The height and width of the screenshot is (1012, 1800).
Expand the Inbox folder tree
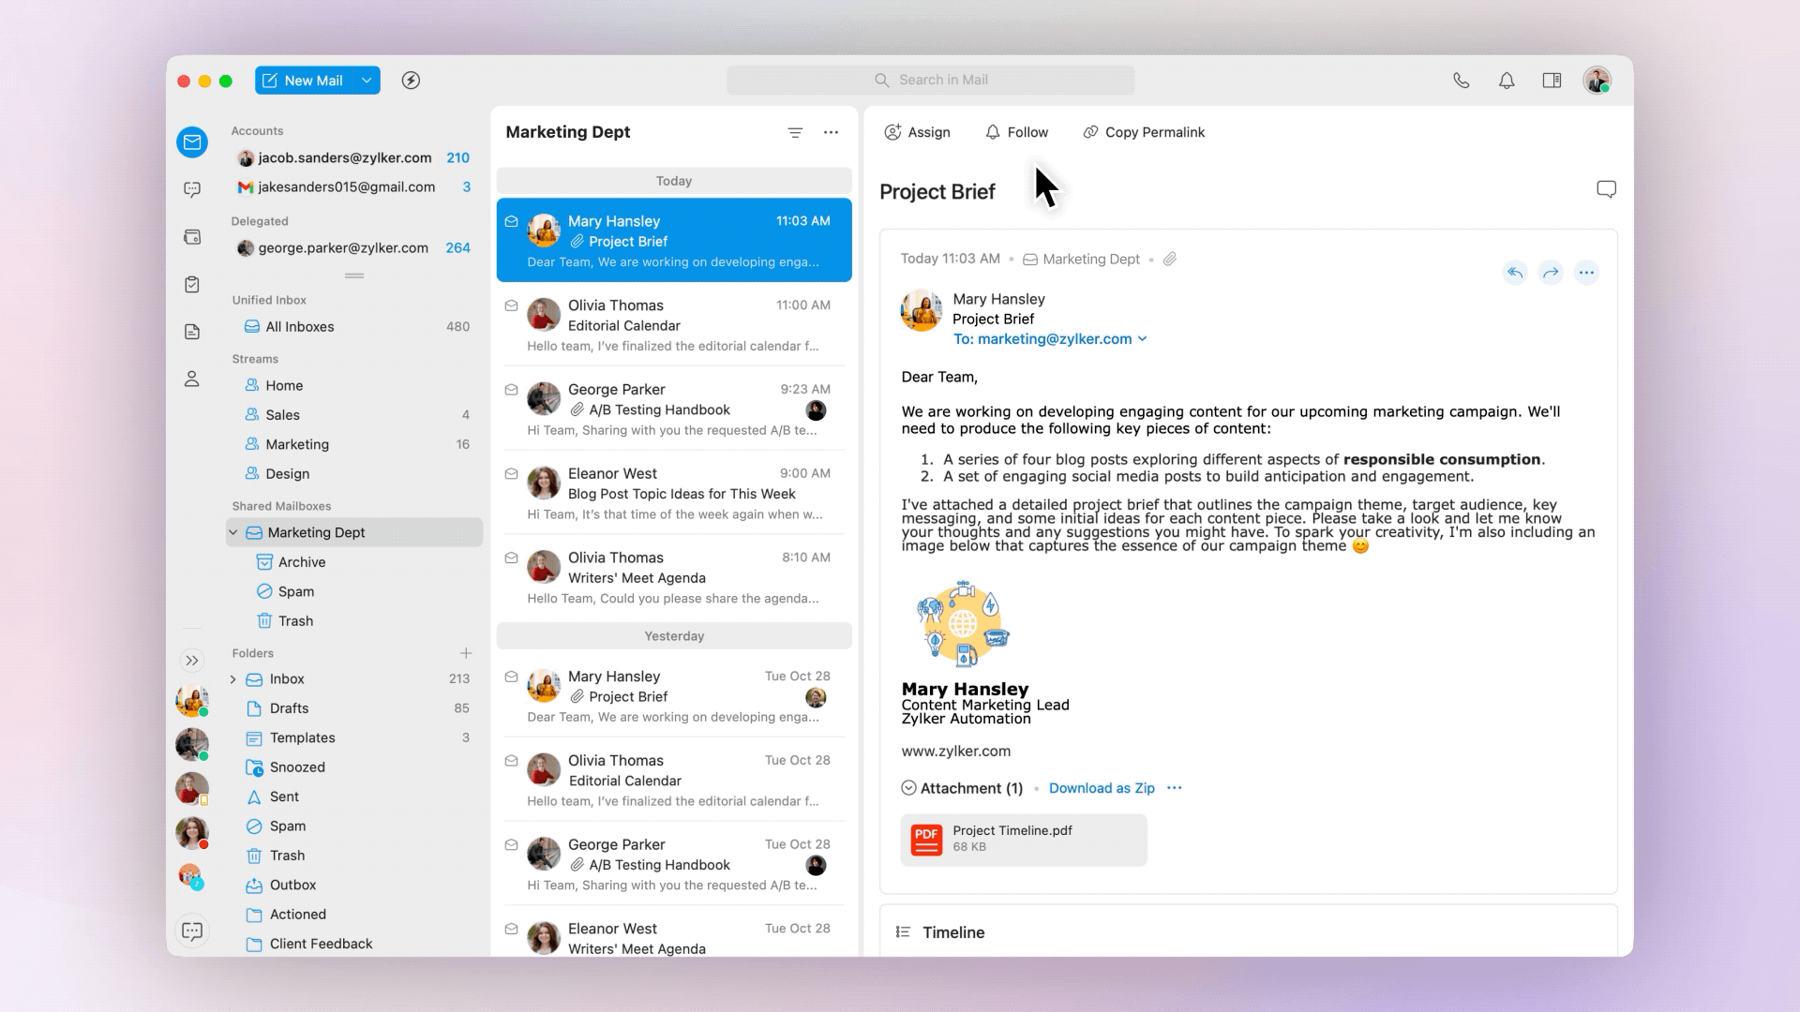coord(233,679)
